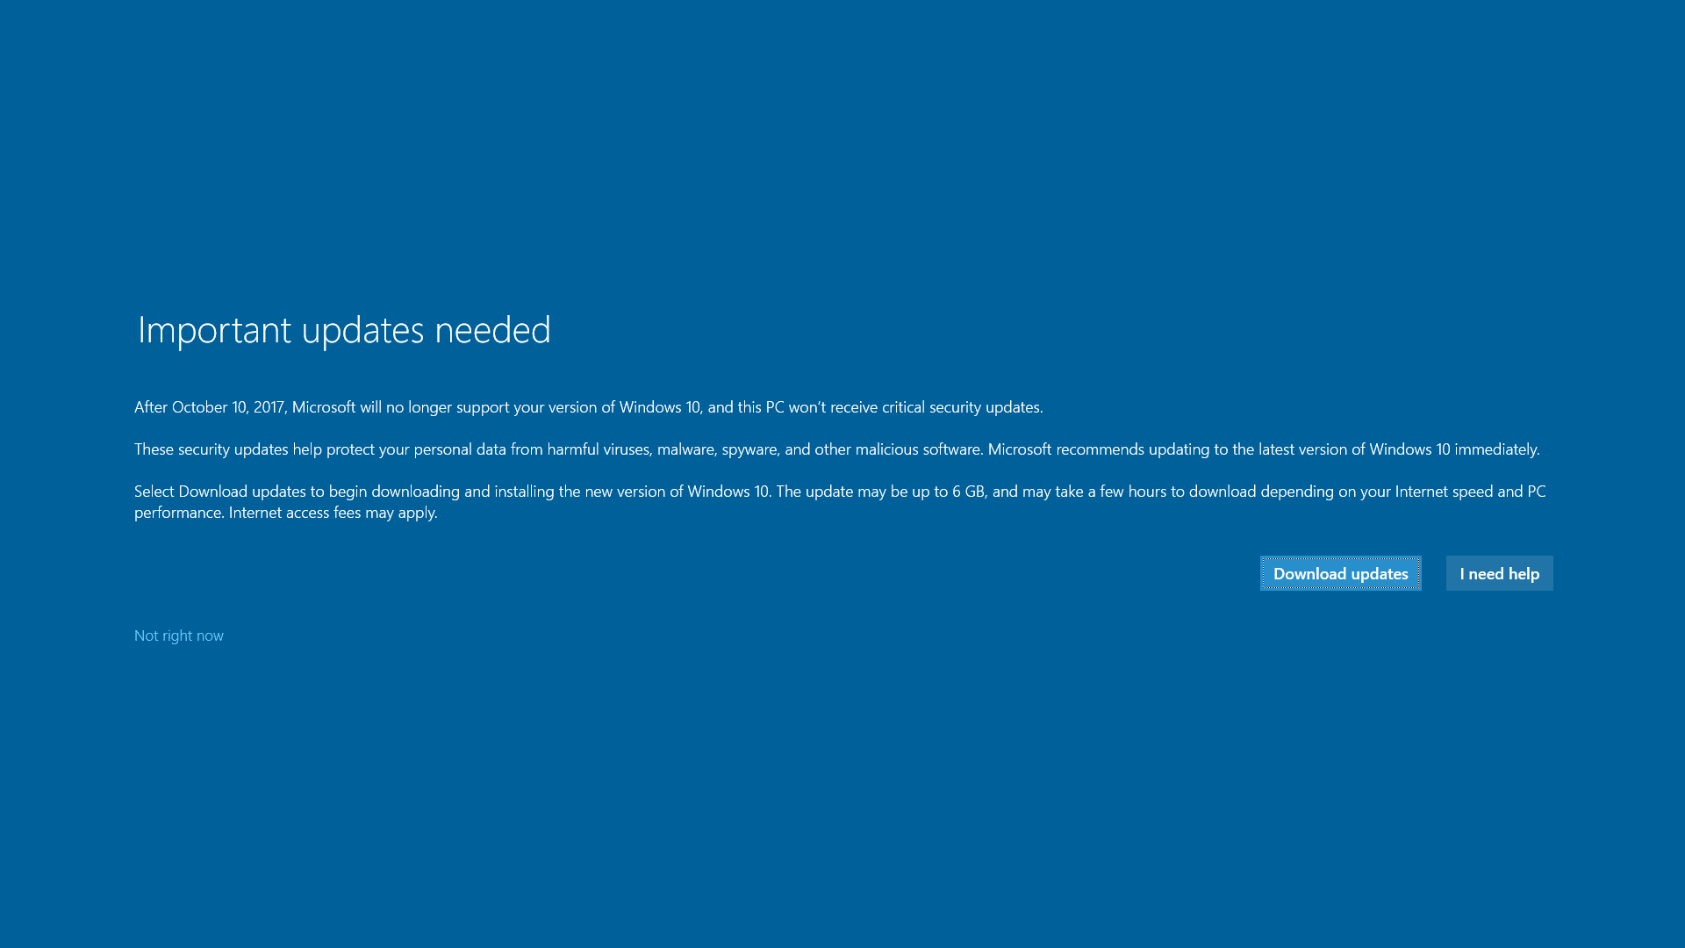Click the word immediately ending the second paragraph
Screen dimensions: 1685x948
pos(1496,449)
